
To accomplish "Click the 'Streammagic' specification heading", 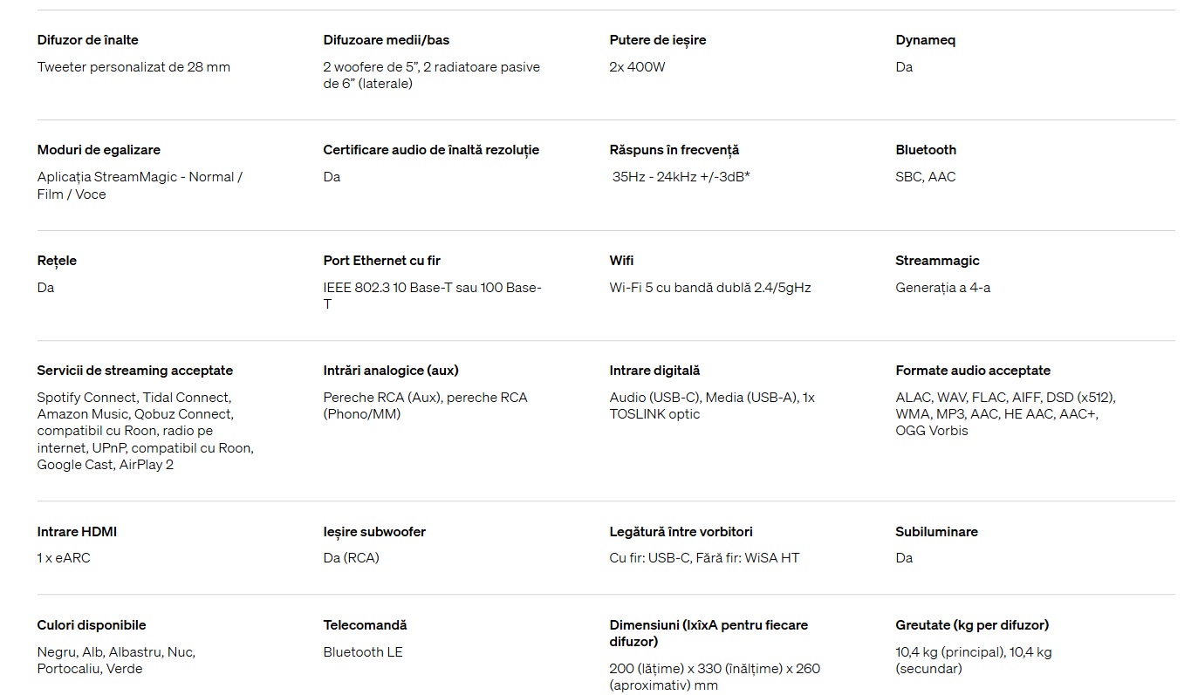I will click(937, 261).
